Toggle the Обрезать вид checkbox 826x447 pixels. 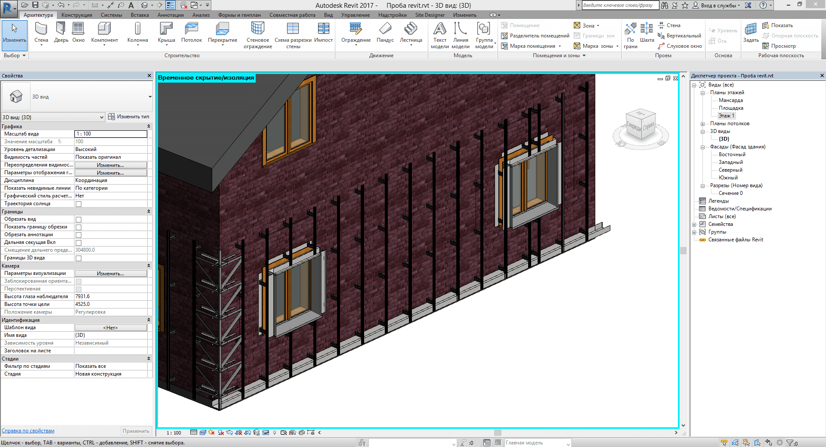78,219
